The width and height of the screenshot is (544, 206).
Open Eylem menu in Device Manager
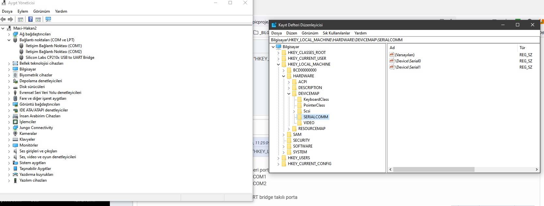click(x=23, y=11)
